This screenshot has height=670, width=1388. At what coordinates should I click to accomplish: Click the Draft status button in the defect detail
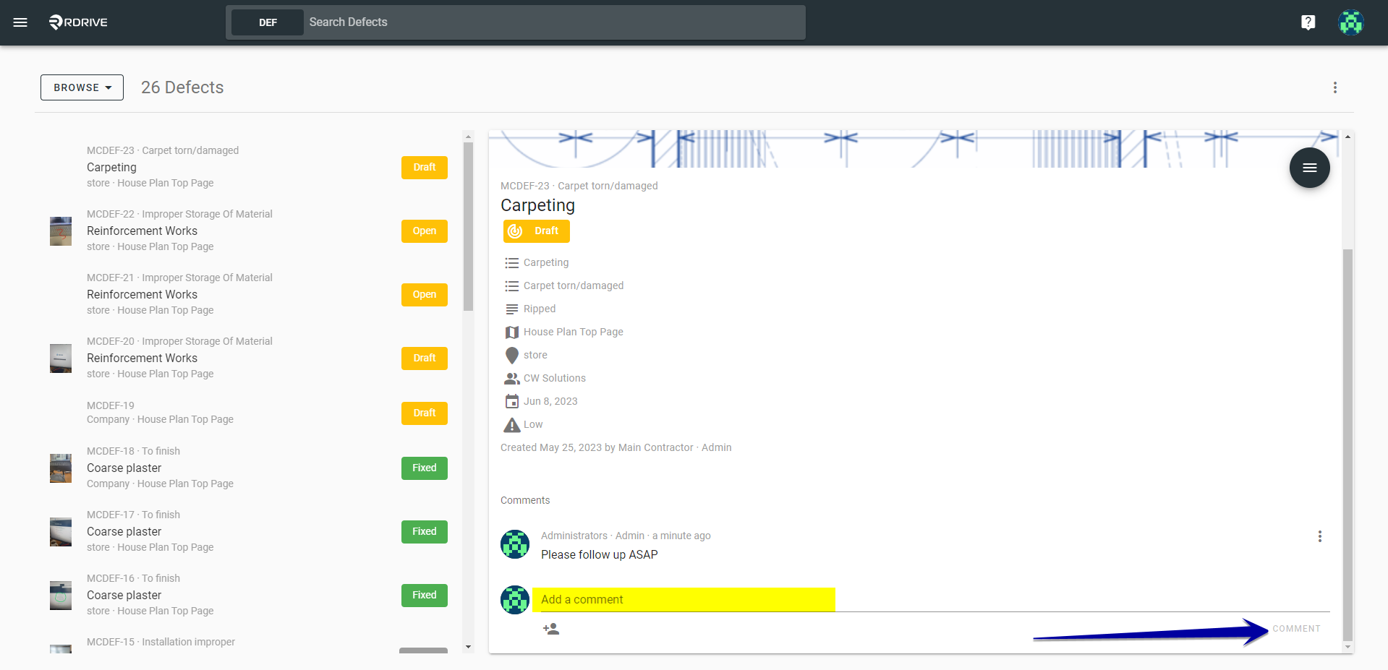click(x=537, y=231)
